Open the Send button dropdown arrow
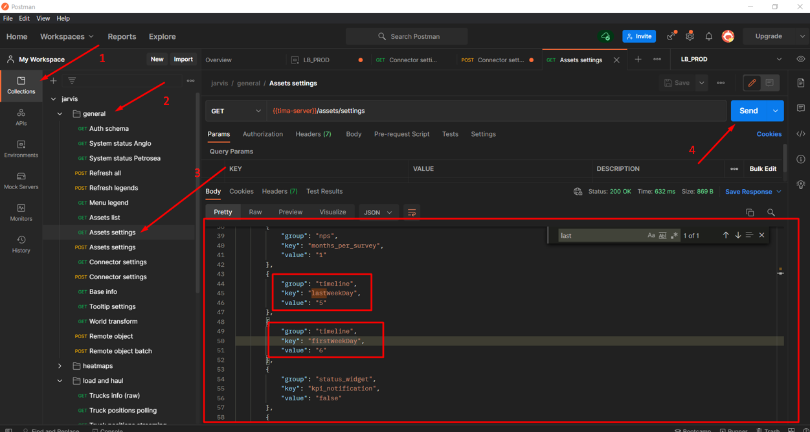The height and width of the screenshot is (432, 810). click(x=775, y=111)
